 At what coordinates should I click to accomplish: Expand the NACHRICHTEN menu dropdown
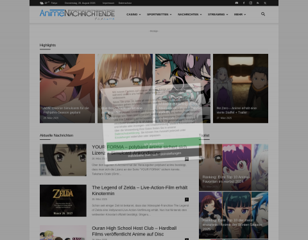(190, 14)
